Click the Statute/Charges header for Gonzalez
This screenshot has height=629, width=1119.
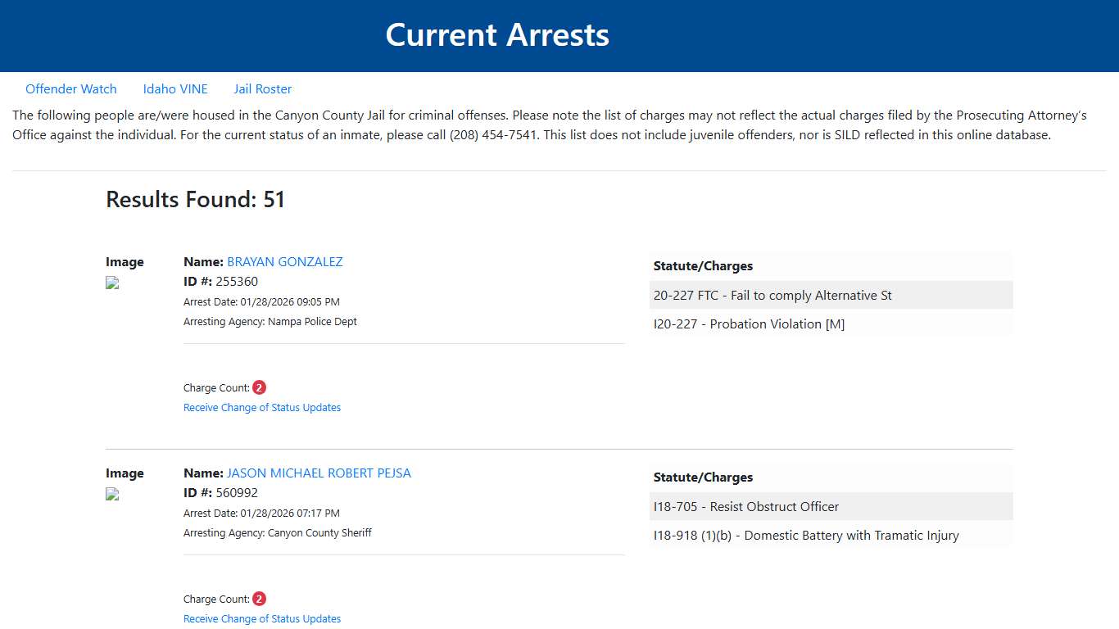coord(703,265)
